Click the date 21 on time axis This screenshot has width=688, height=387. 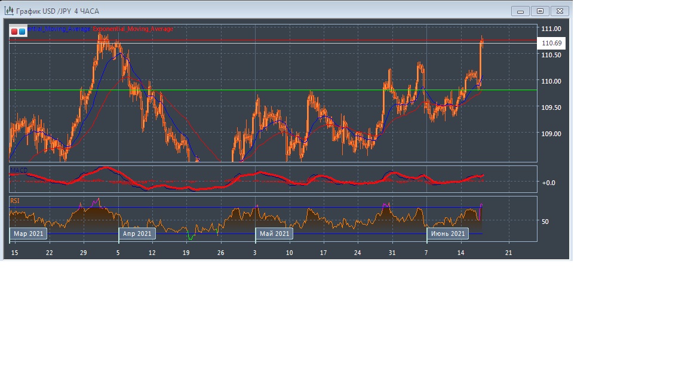[x=508, y=253]
